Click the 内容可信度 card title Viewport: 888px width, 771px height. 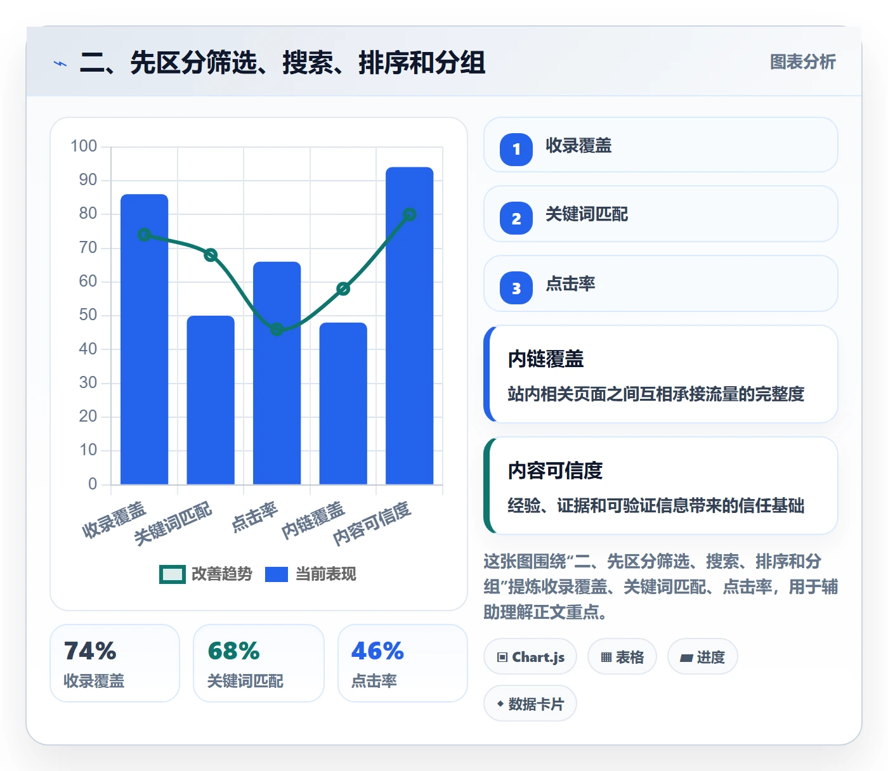click(x=555, y=471)
